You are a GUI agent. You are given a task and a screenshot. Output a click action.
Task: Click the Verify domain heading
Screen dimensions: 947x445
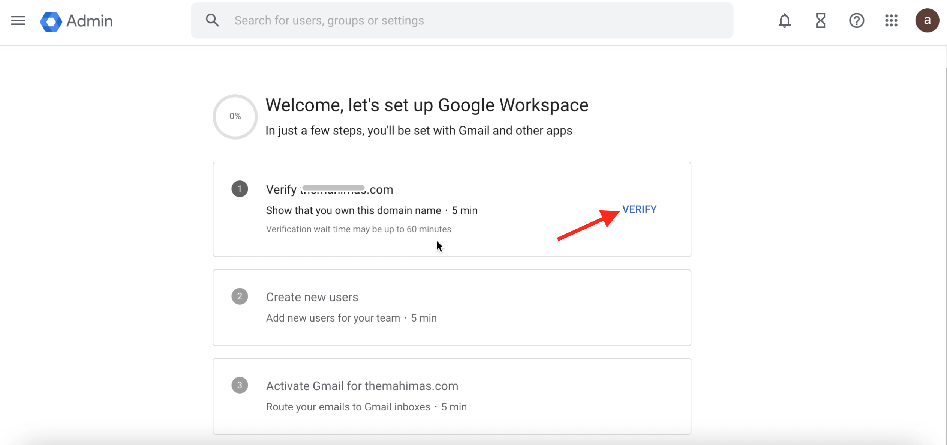[x=330, y=189]
